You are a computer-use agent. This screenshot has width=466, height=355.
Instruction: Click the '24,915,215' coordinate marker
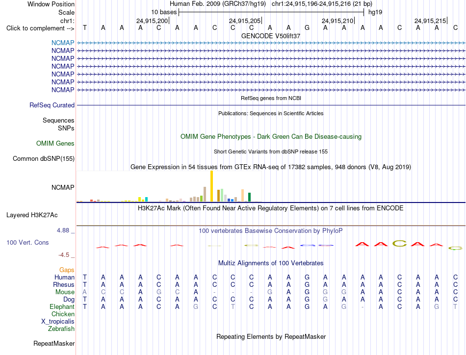point(430,21)
